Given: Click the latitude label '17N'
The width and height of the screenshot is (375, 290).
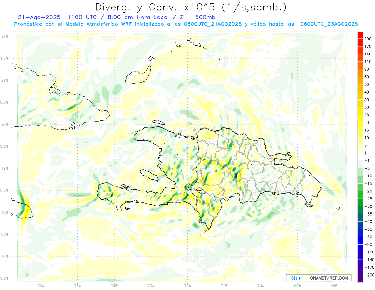Looking at the screenshot, I should click(x=5, y=256).
